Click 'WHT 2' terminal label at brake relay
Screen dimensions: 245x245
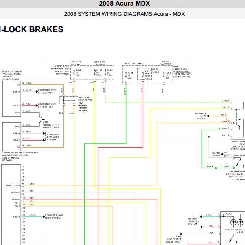tap(225, 135)
